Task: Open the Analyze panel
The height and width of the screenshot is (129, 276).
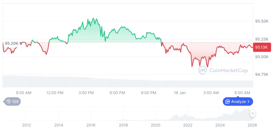Action: pos(238,102)
